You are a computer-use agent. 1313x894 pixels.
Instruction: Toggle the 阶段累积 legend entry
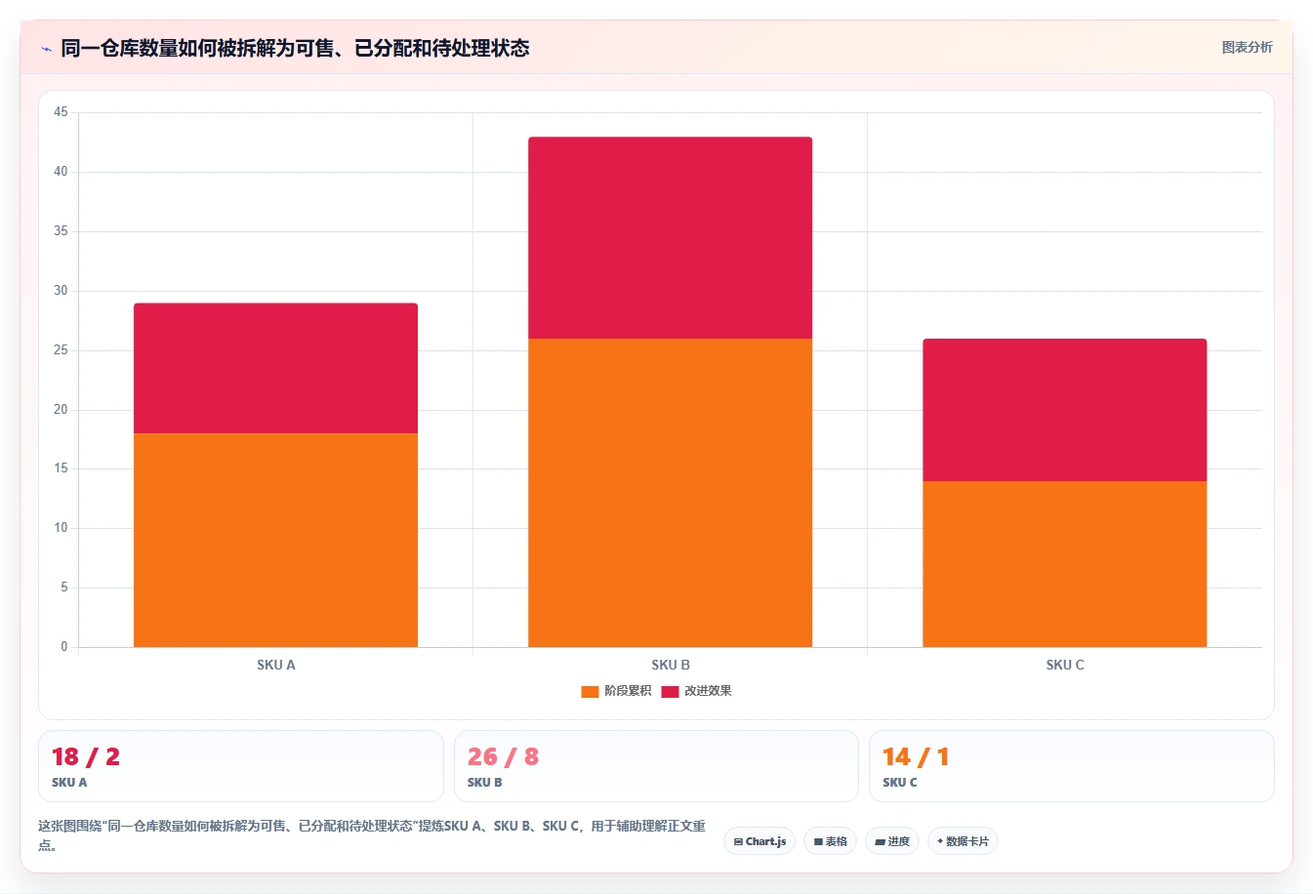616,691
